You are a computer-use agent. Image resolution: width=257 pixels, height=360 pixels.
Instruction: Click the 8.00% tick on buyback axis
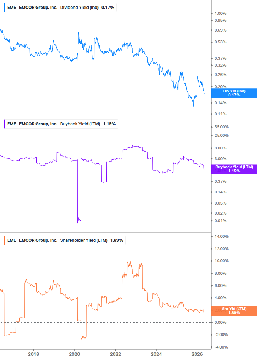click(220, 148)
